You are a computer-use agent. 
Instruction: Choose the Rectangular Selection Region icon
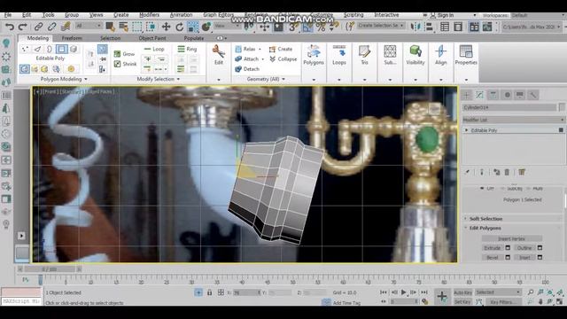click(137, 27)
